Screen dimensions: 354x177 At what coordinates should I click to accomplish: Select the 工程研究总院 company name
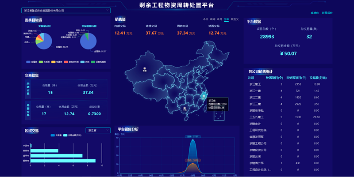pos(258,130)
